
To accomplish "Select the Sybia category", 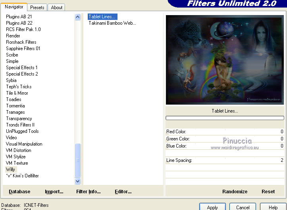I will pos(11,80).
